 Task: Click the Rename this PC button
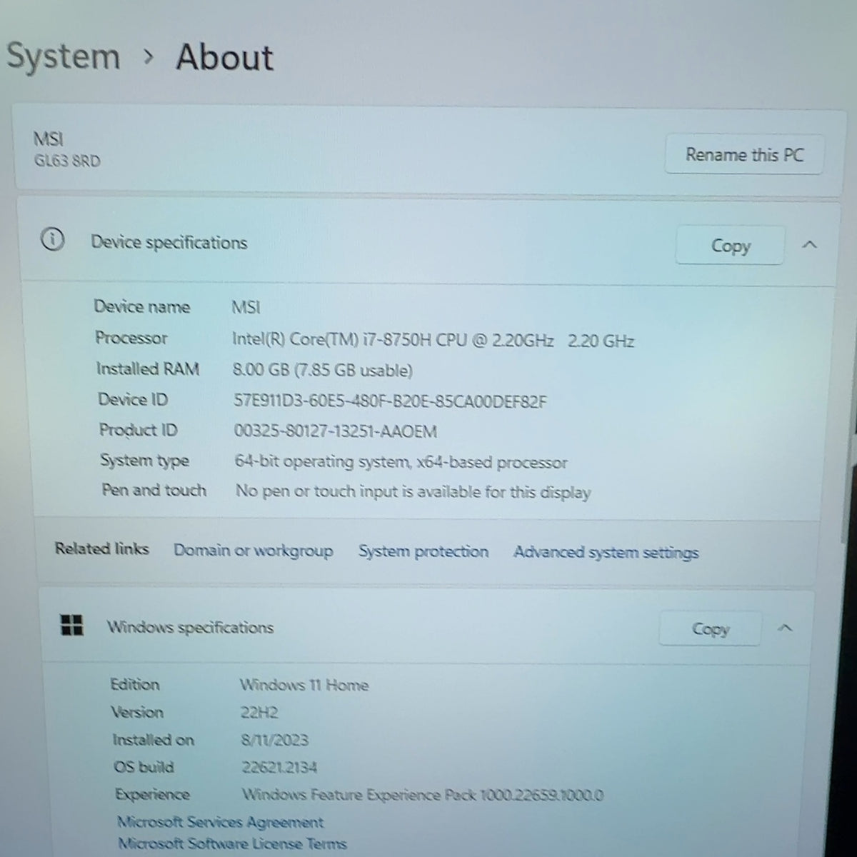point(744,154)
